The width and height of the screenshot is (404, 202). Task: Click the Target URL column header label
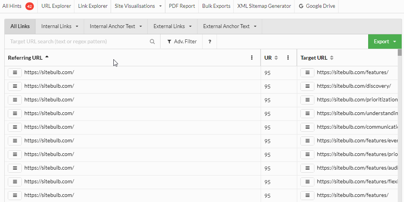(314, 58)
